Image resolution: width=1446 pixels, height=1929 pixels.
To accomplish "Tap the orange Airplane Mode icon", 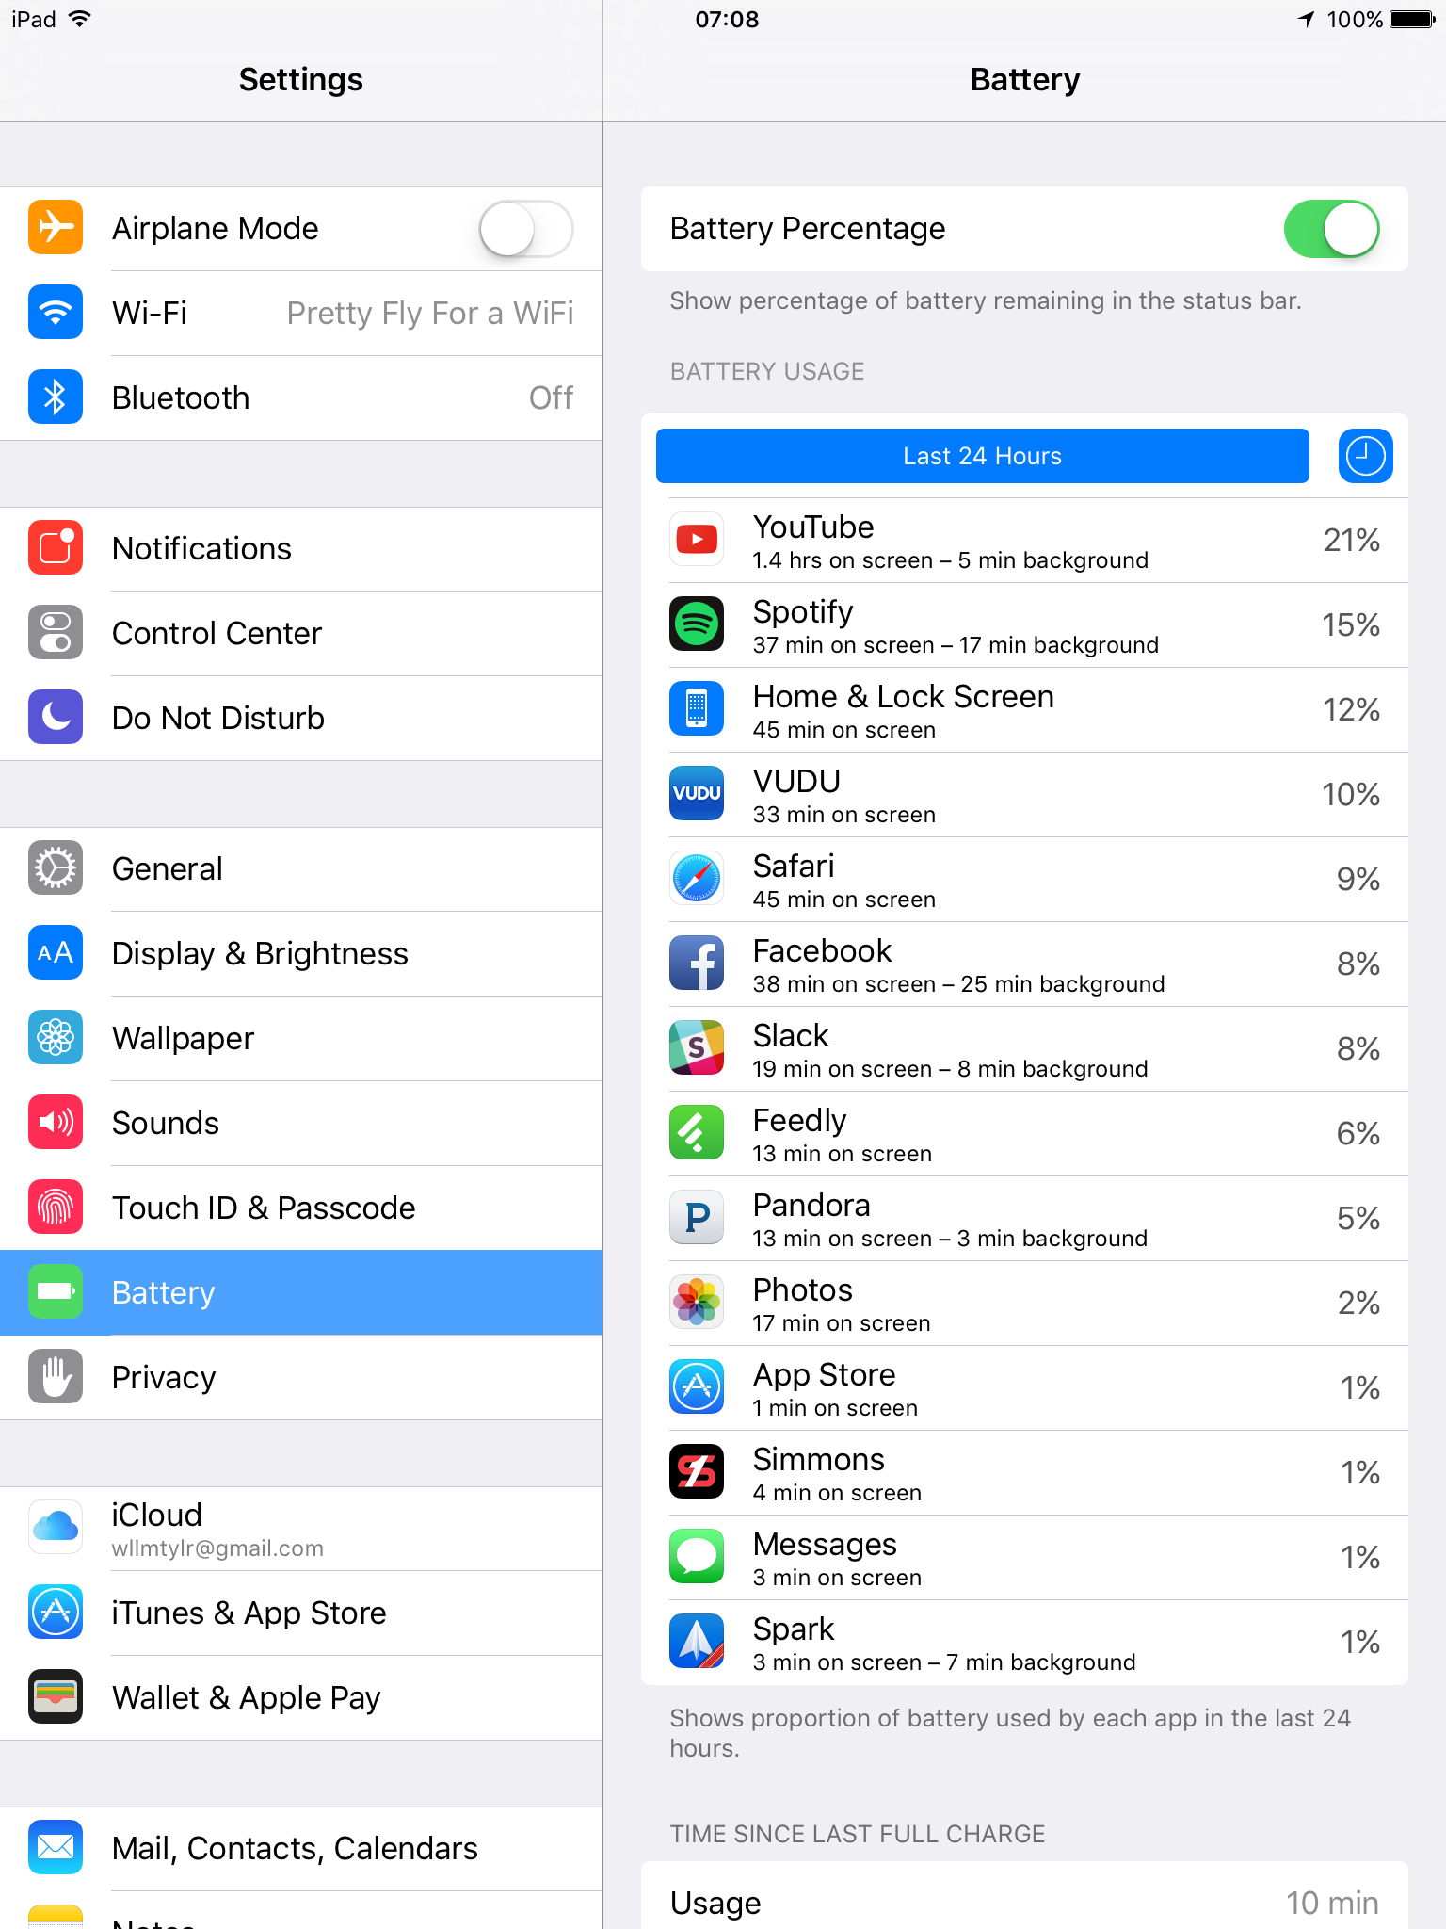I will 56,228.
